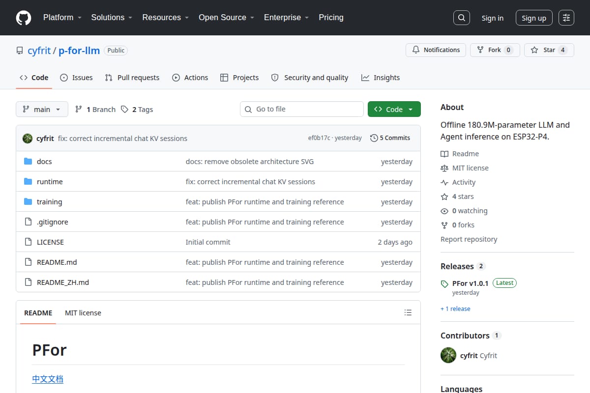Screen dimensions: 590x393
Task: Click the clock icon beside 5 Commits
Action: click(x=374, y=138)
